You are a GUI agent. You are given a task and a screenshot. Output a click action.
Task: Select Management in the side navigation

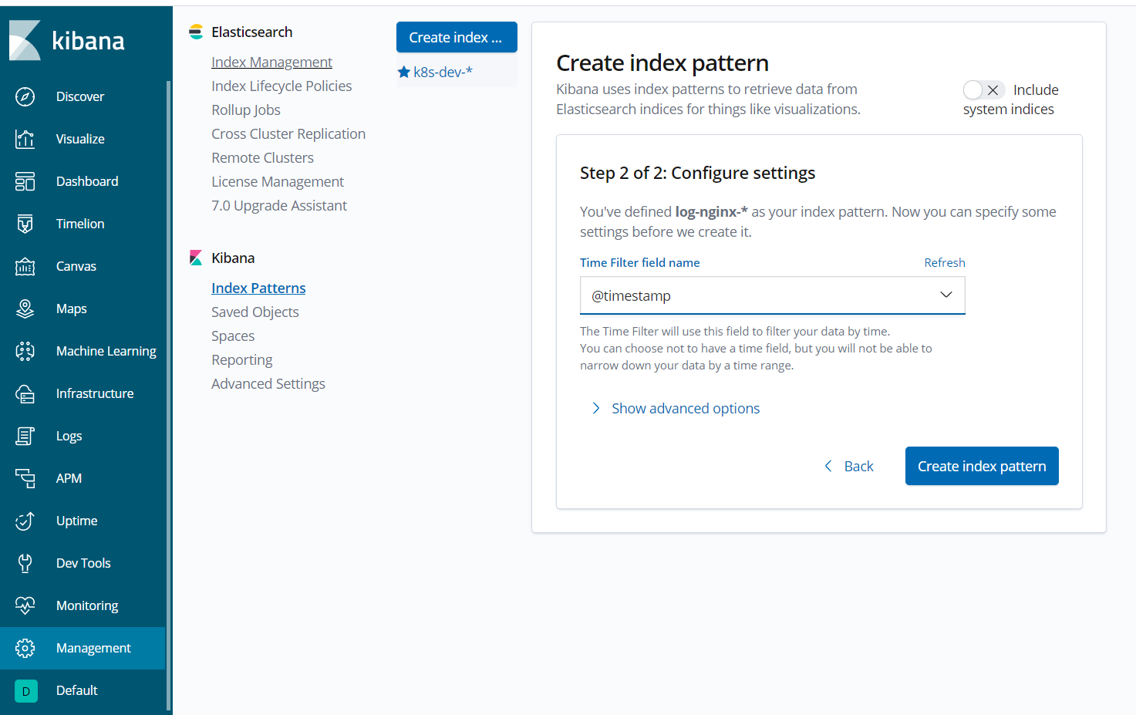93,648
